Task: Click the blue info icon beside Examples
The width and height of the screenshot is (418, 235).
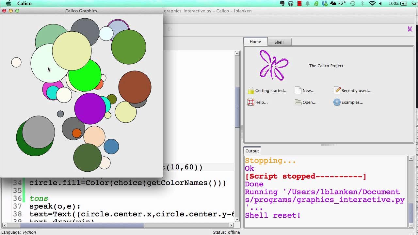Action: click(337, 102)
